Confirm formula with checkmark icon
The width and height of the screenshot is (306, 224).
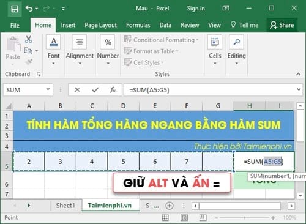coord(95,90)
